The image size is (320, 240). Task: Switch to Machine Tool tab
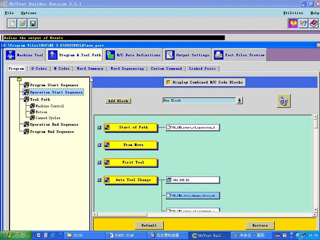[x=25, y=55]
